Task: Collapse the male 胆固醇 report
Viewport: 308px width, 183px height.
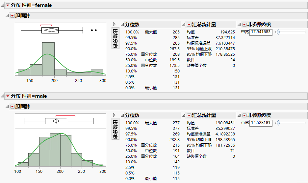Action: (7, 107)
